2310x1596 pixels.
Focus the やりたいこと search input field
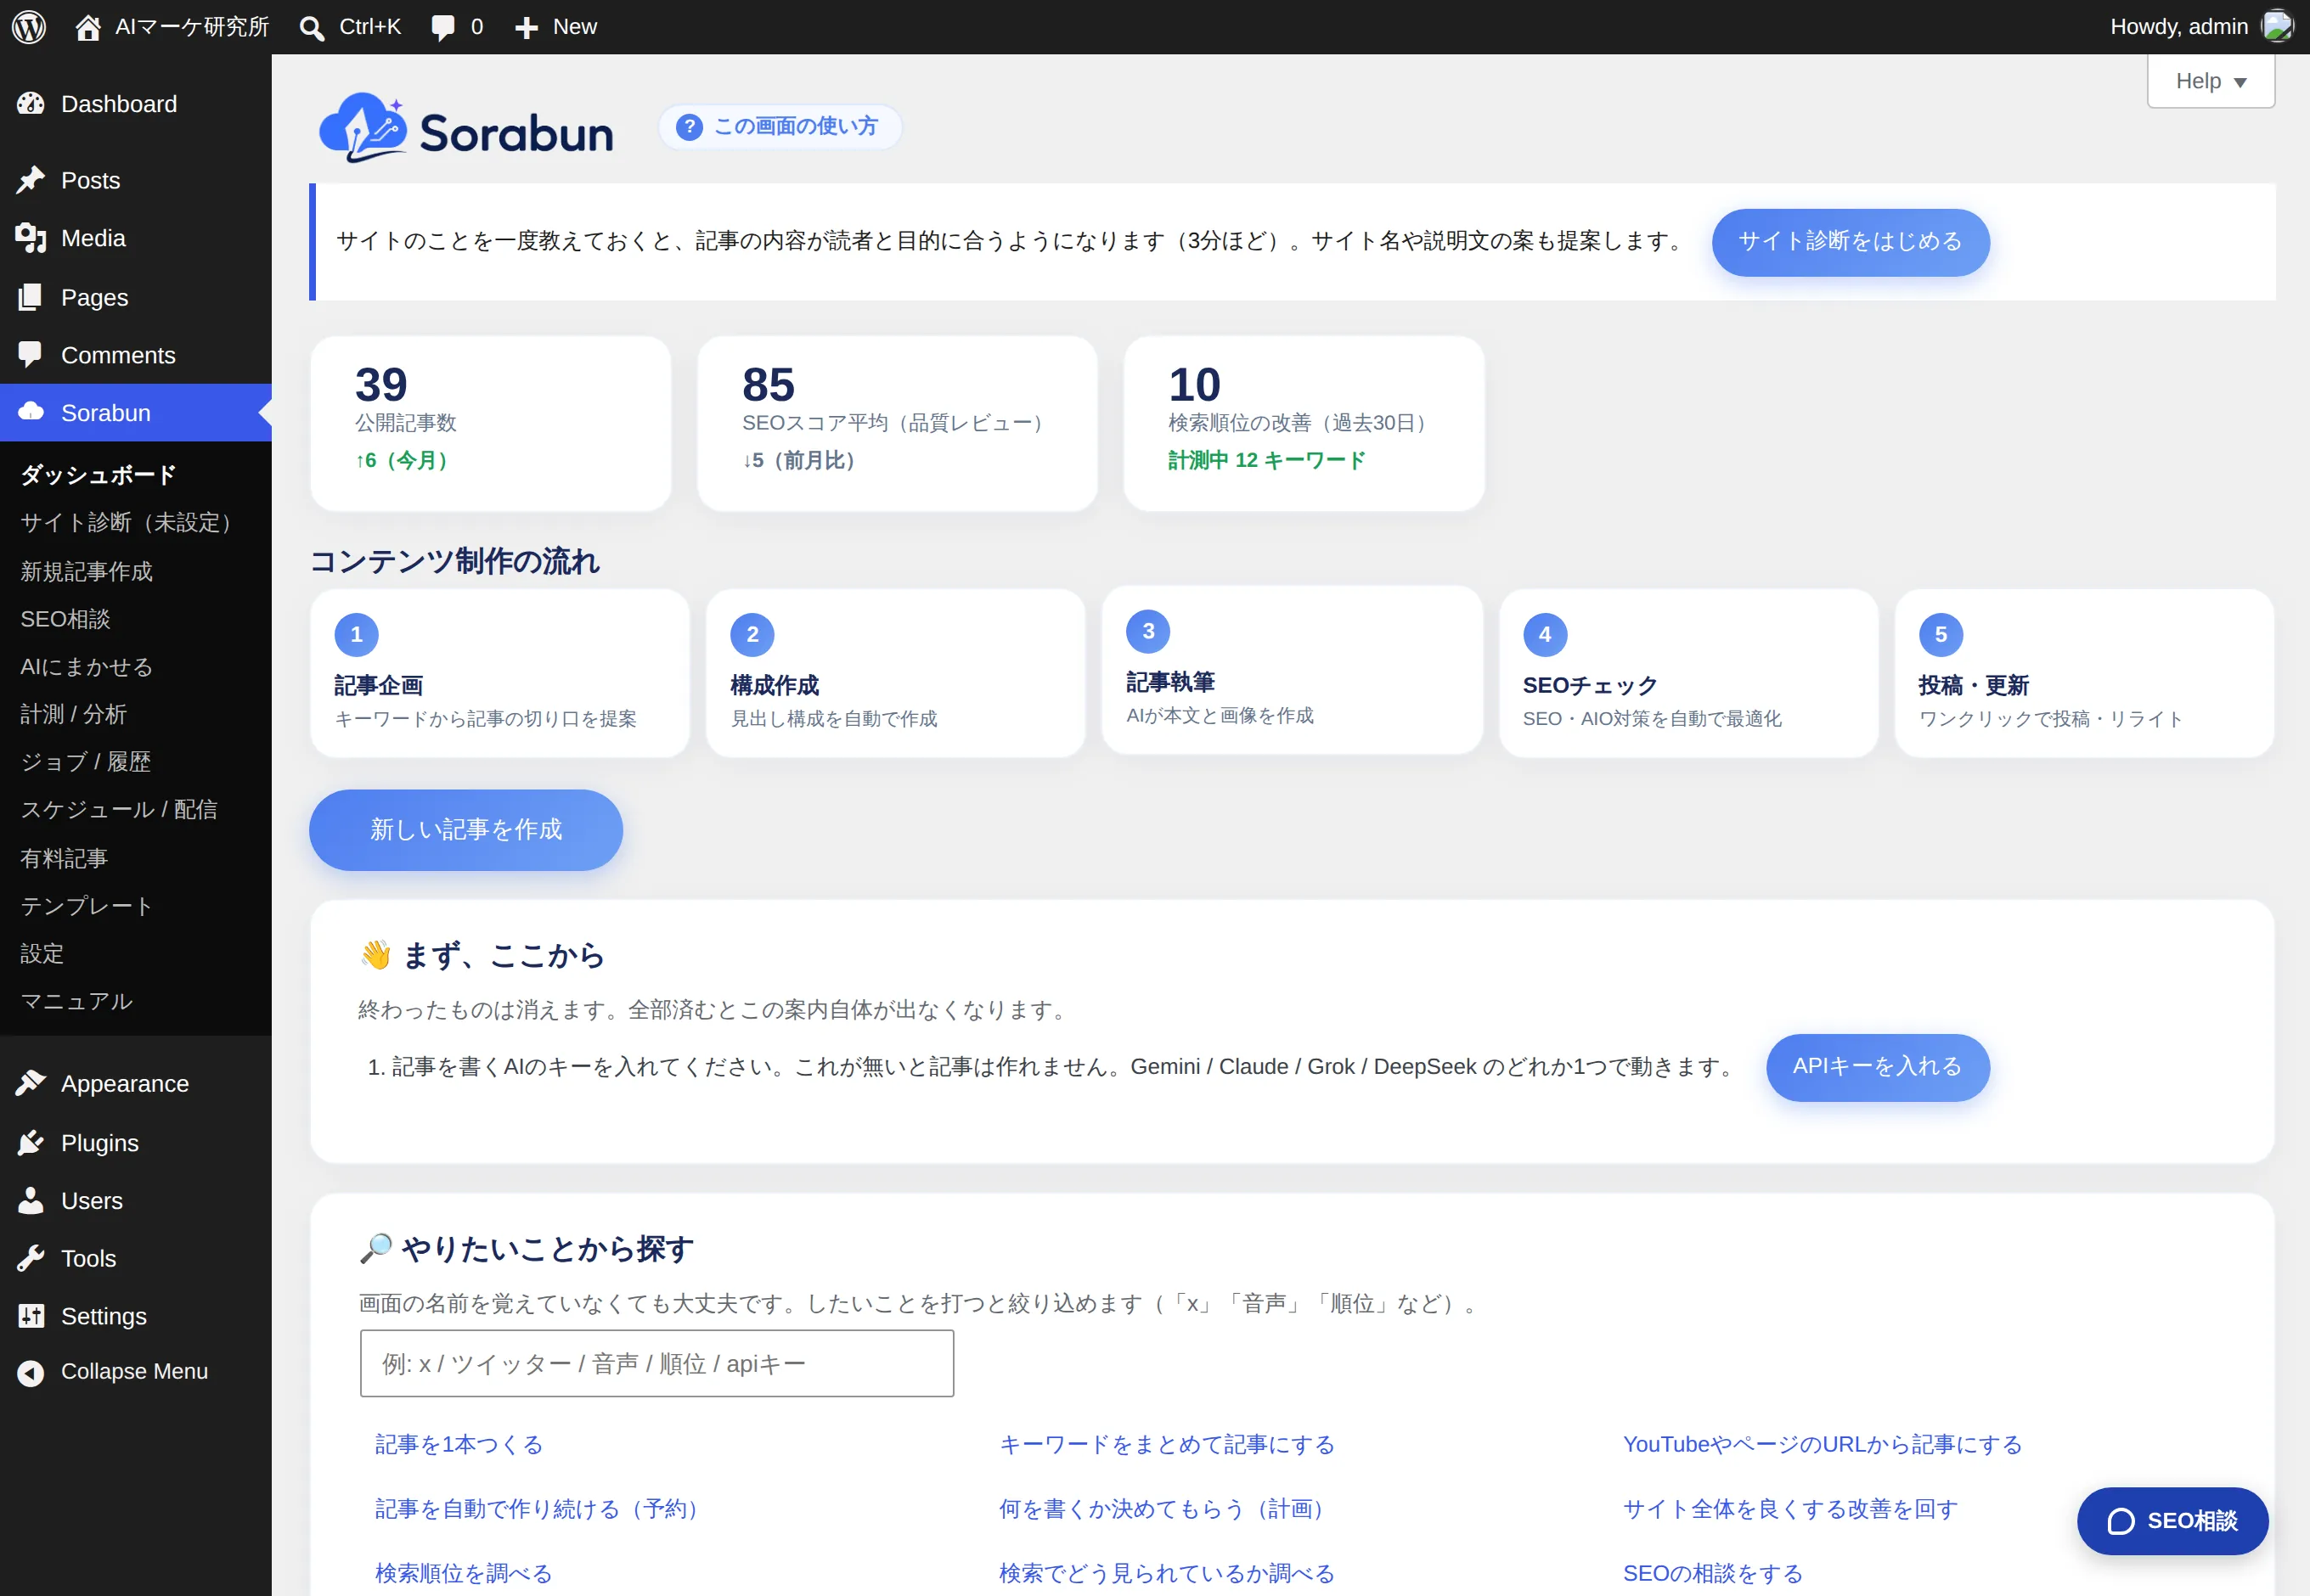click(x=657, y=1364)
